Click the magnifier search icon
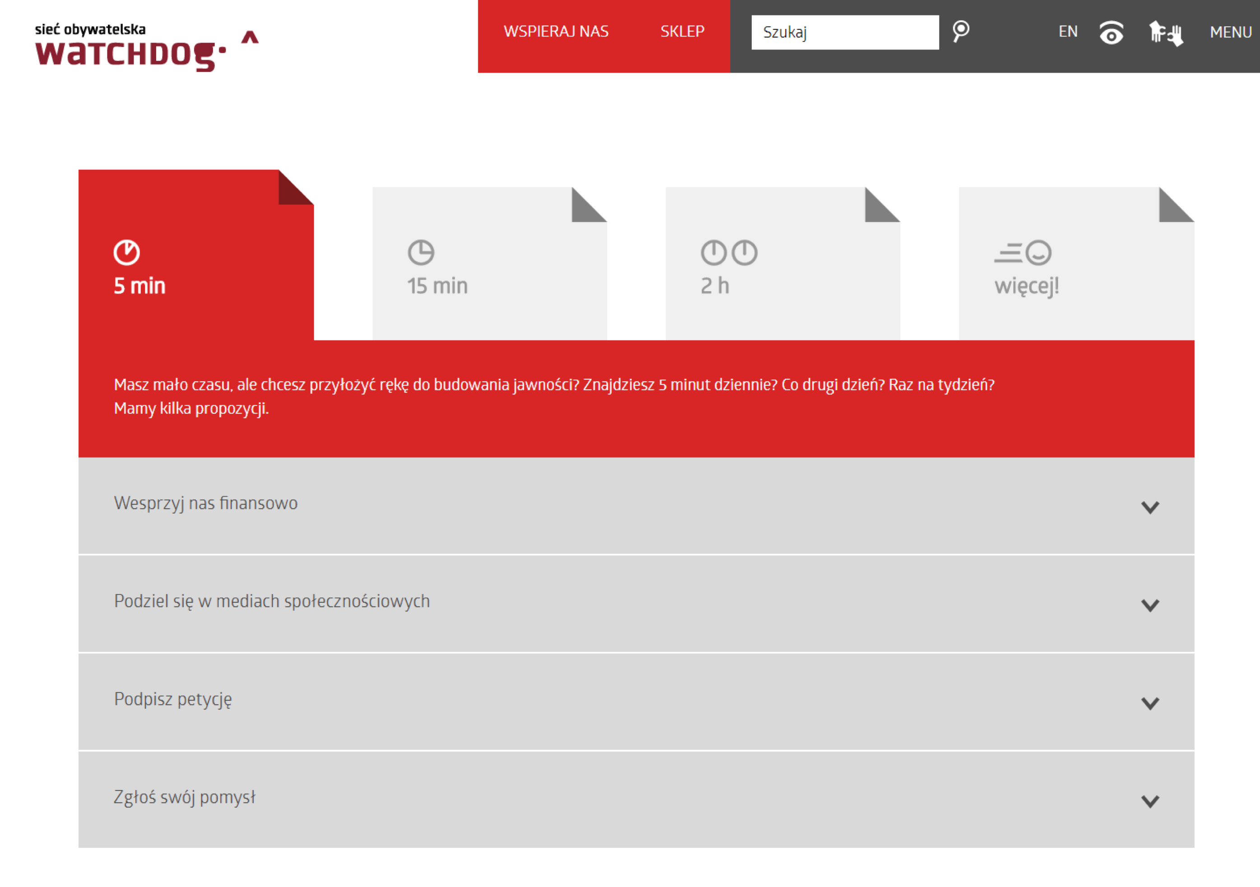The width and height of the screenshot is (1260, 887). (960, 31)
